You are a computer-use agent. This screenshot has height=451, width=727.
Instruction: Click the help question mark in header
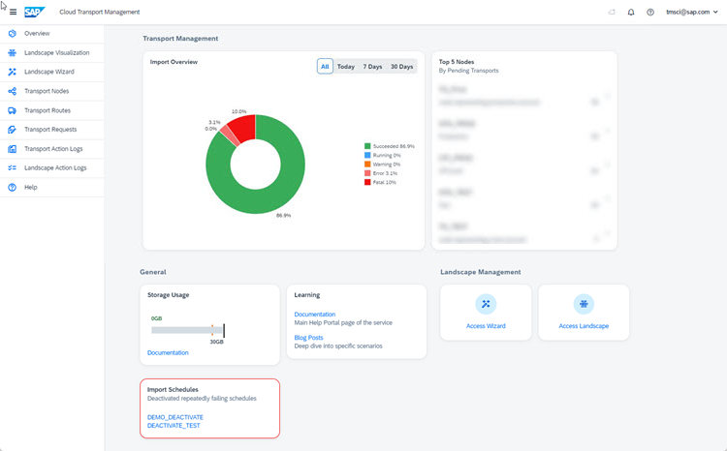(x=650, y=12)
